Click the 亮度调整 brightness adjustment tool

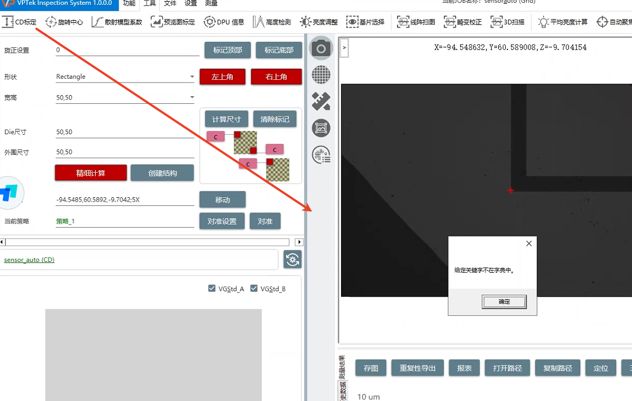tap(319, 22)
